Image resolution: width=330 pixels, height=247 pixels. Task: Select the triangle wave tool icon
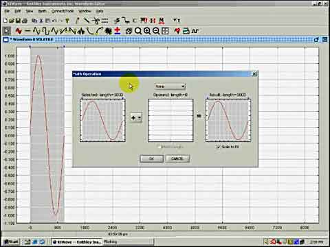(54, 31)
